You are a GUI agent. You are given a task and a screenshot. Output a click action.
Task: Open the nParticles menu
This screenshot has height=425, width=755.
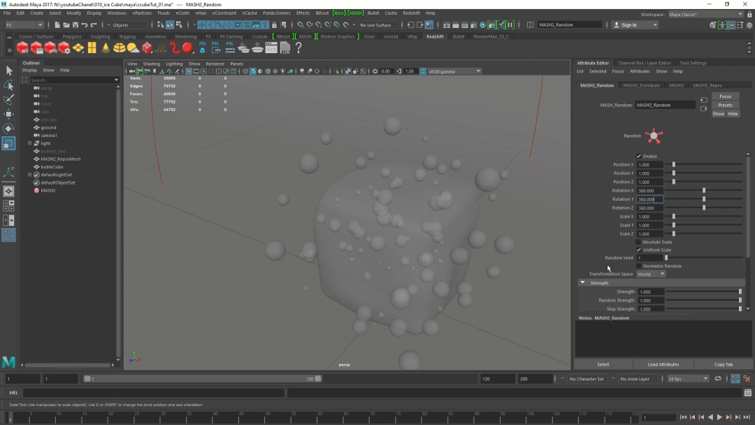point(142,13)
